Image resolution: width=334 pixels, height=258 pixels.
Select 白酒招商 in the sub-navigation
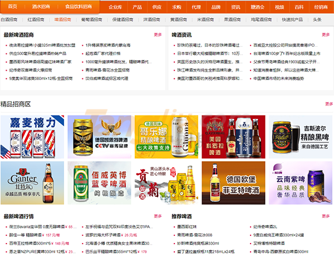point(9,19)
